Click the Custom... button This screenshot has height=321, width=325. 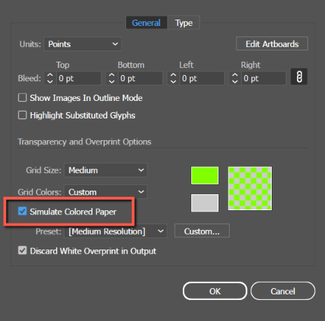pos(202,231)
